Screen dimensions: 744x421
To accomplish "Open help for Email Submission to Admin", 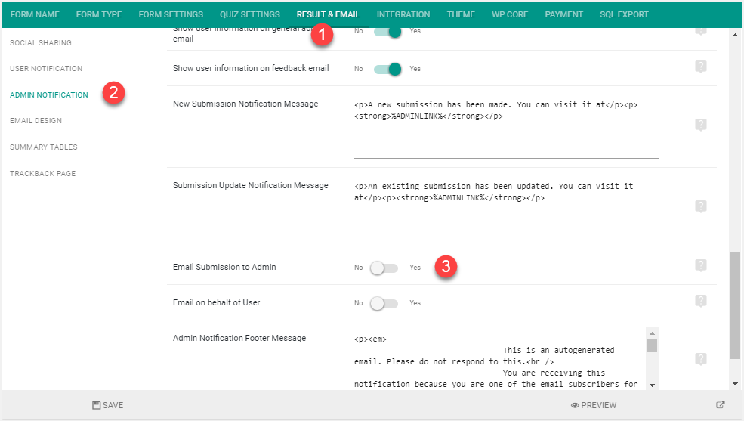I will (701, 265).
